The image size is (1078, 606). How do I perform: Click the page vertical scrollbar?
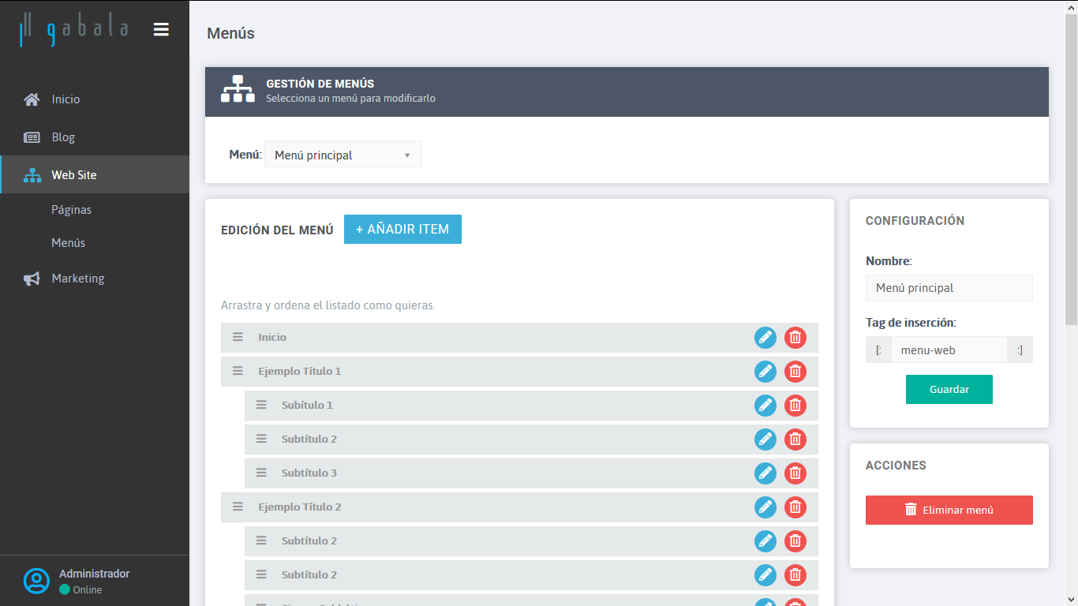1071,170
